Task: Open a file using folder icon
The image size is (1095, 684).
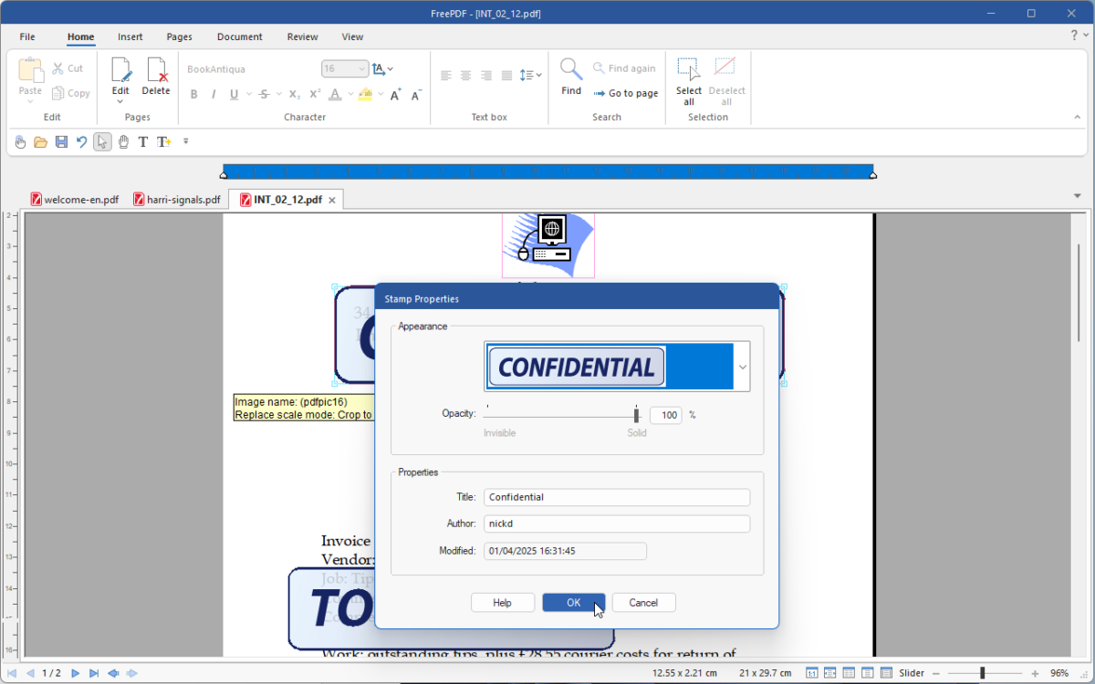Action: [41, 141]
